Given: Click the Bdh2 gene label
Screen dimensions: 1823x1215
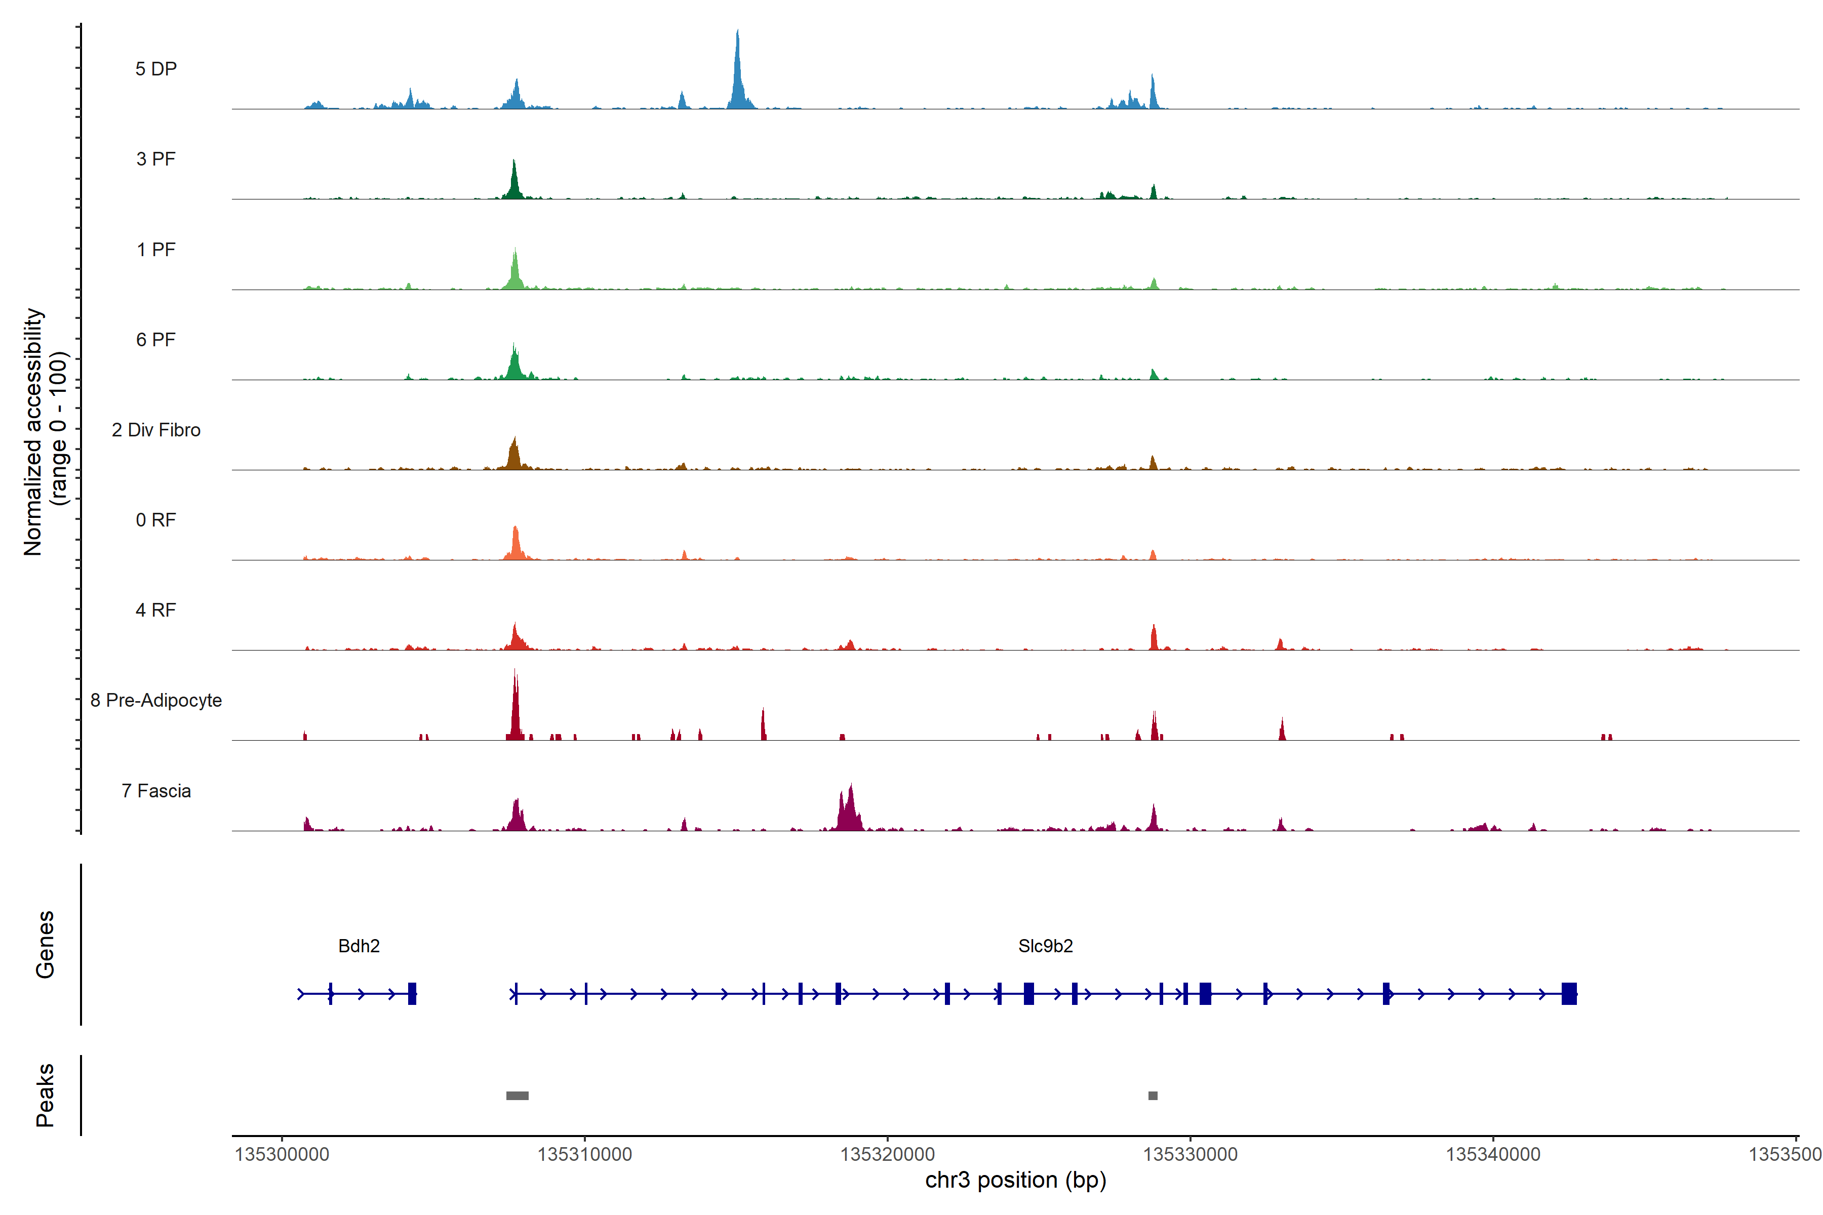Looking at the screenshot, I should point(359,945).
